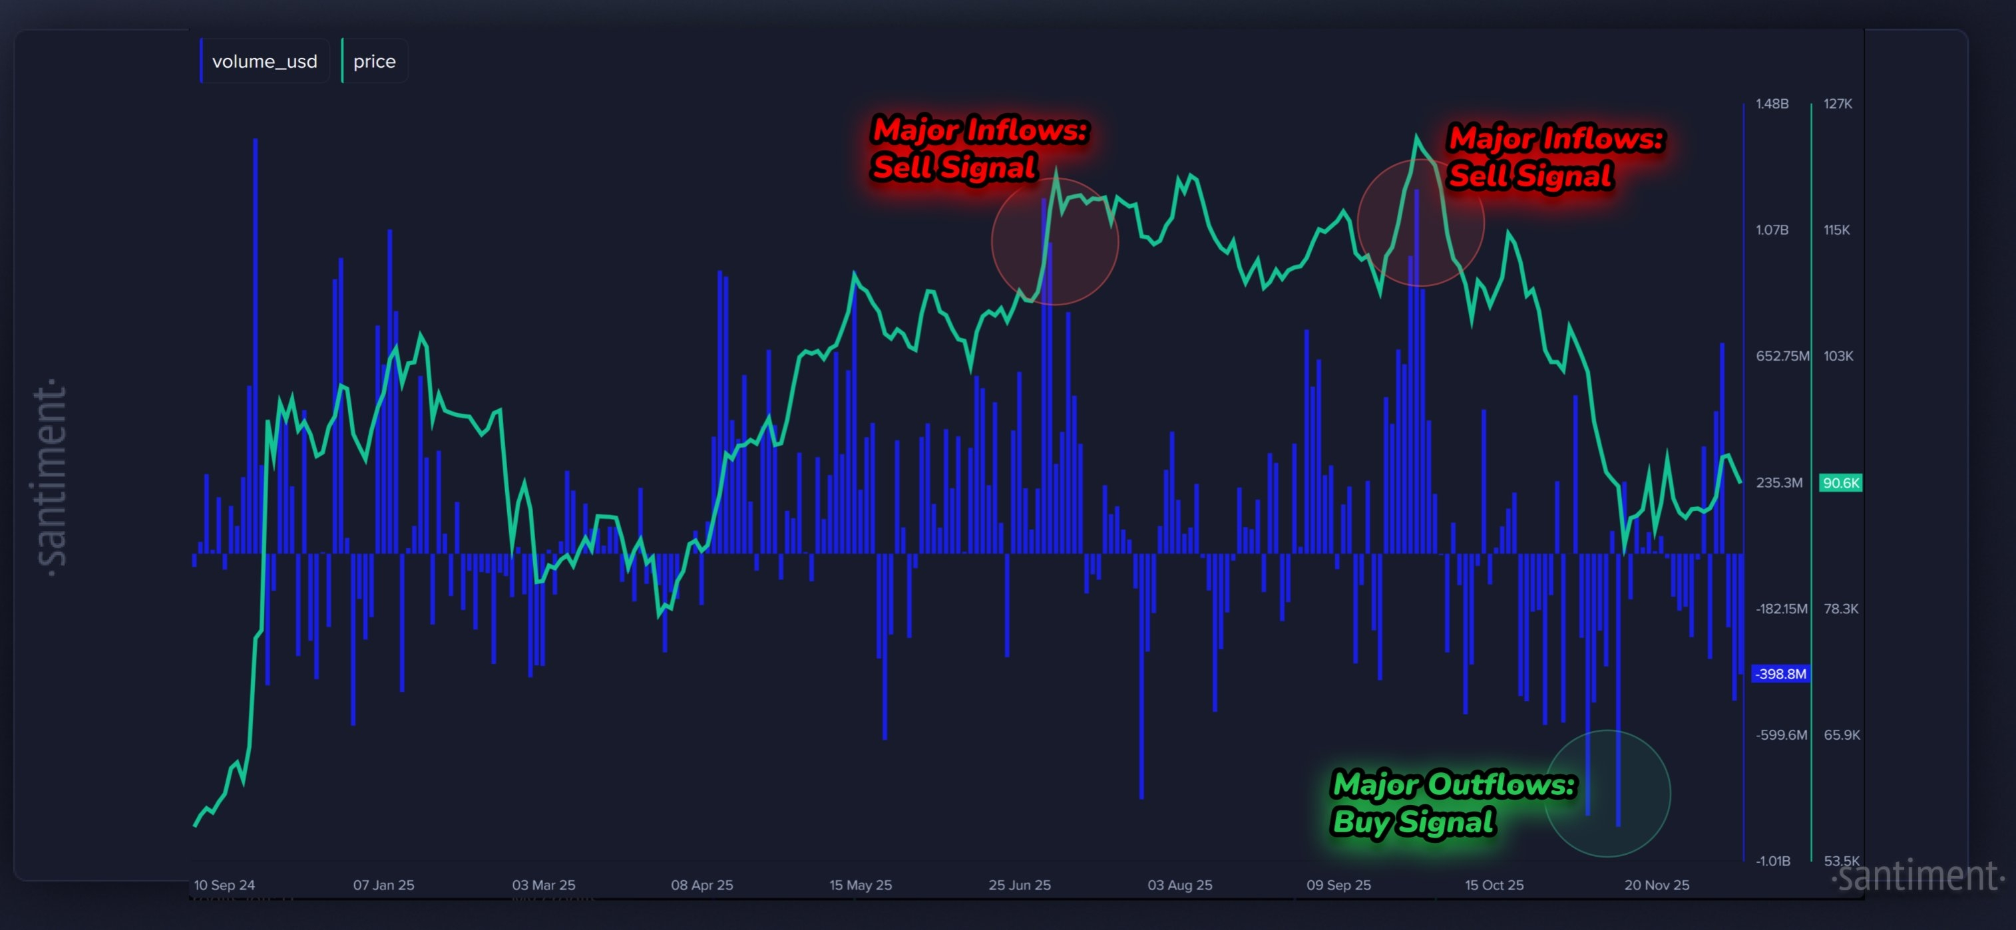
Task: Click the blue color strip beside volume_usd
Action: (202, 61)
